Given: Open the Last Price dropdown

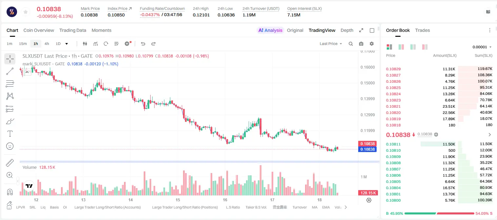Looking at the screenshot, I should tap(331, 44).
